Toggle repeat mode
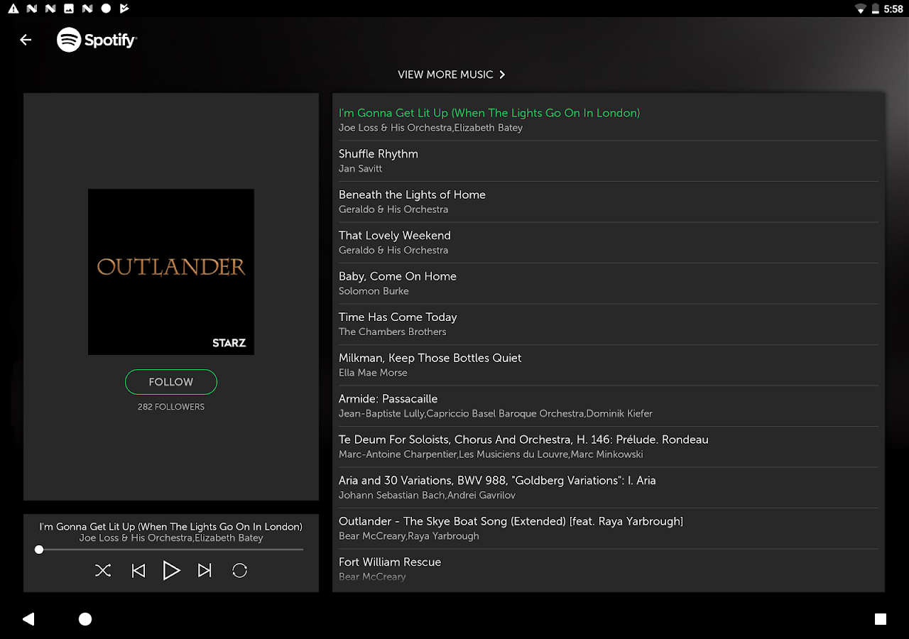909x639 pixels. pos(239,570)
